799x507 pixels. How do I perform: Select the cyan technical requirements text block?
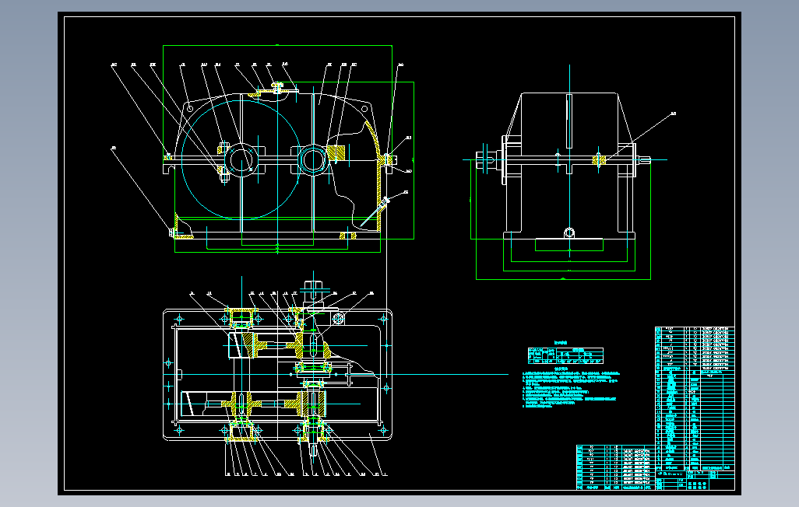(571, 389)
